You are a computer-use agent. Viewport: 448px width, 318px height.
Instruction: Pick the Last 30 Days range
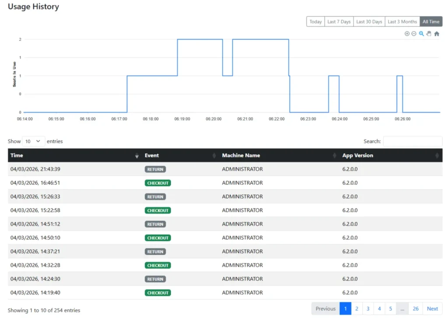click(x=369, y=22)
